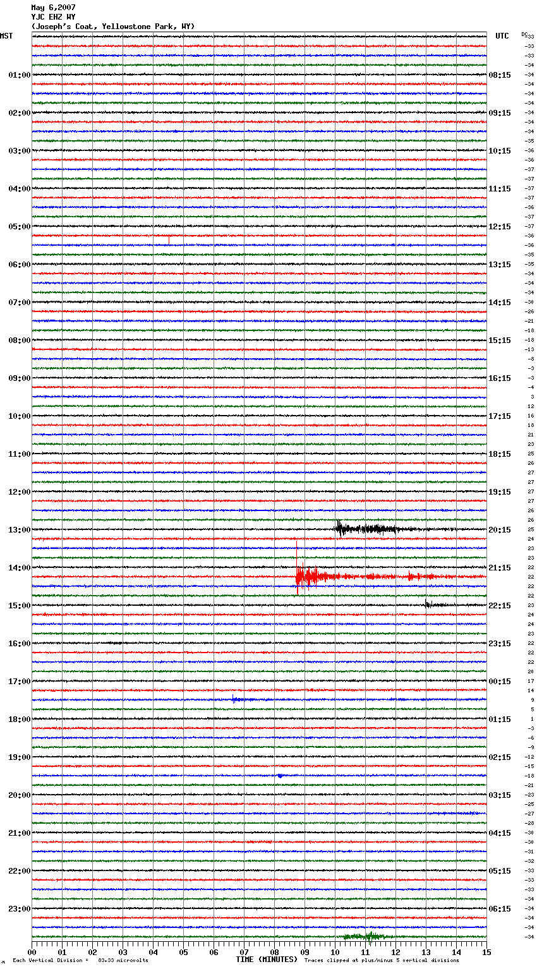Image resolution: width=537 pixels, height=969 pixels.
Task: Click the 05:00 MST row label
Action: coord(20,227)
